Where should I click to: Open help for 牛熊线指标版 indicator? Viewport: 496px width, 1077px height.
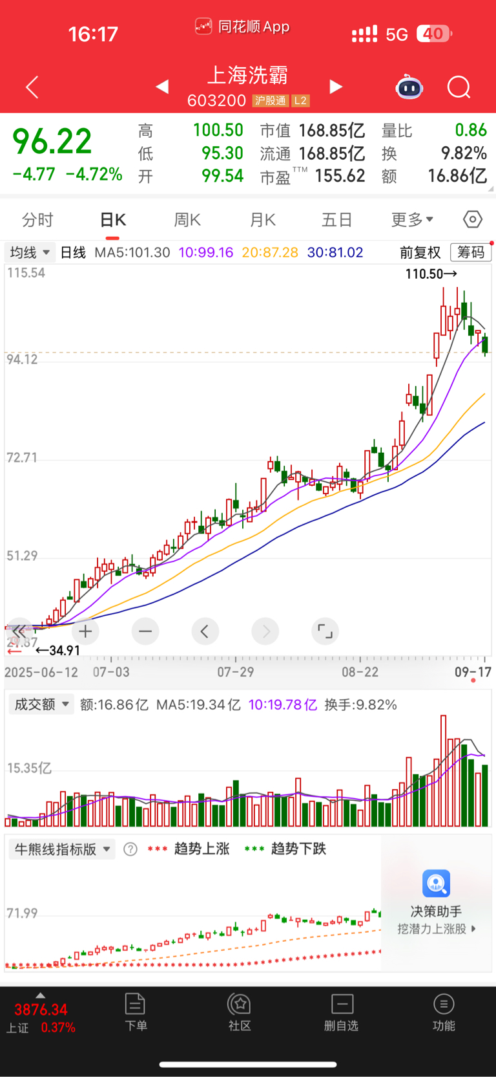(x=130, y=849)
